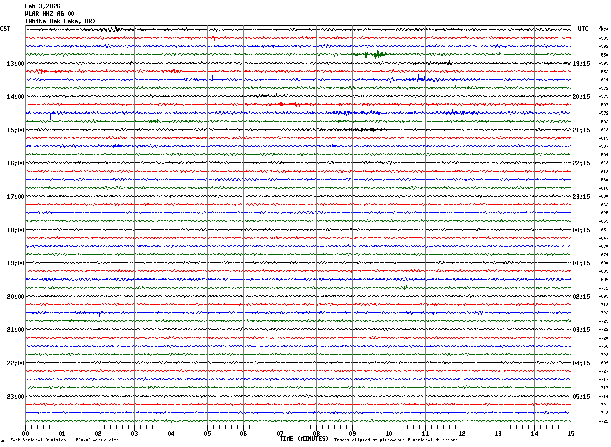Click the Traces clipped footer note
The height and width of the screenshot is (447, 611).
point(396,440)
